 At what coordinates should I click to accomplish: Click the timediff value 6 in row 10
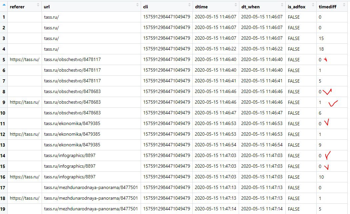pyautogui.click(x=320, y=113)
